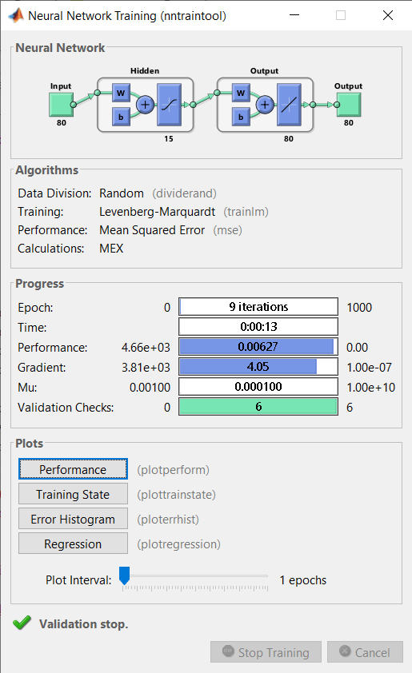The width and height of the screenshot is (412, 673).
Task: Open the Error Histogram plot
Action: tap(73, 519)
